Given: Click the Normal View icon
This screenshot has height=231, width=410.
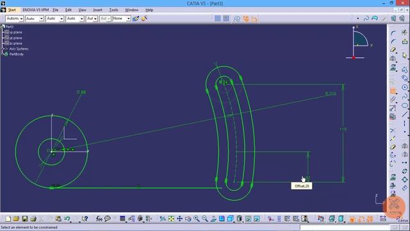Looking at the screenshot, I should click(x=213, y=219).
